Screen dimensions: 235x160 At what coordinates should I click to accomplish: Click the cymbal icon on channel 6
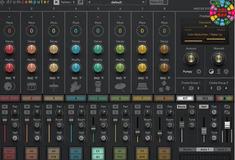120,87
